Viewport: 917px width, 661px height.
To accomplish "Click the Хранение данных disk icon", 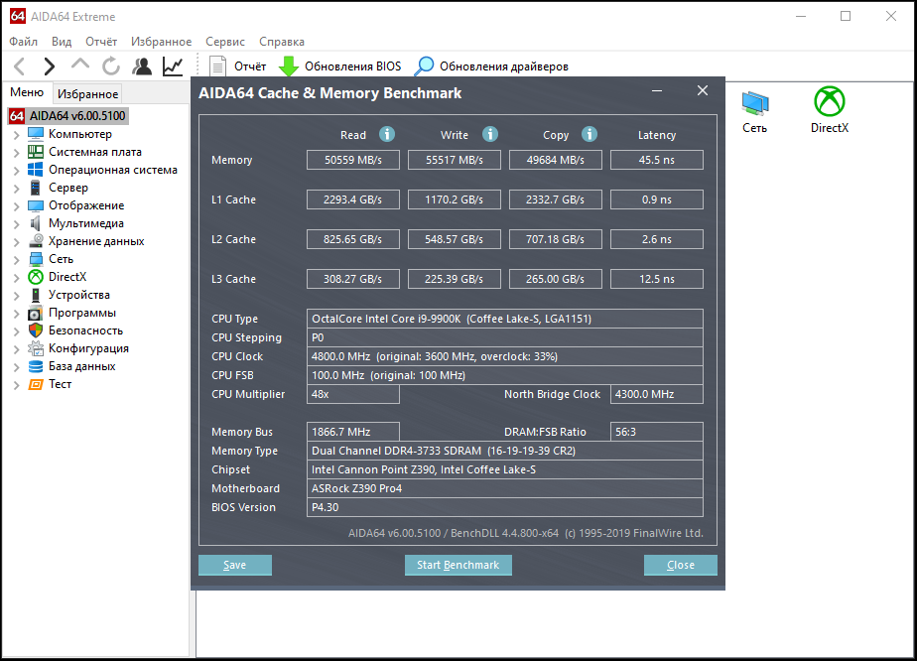I will pyautogui.click(x=36, y=241).
